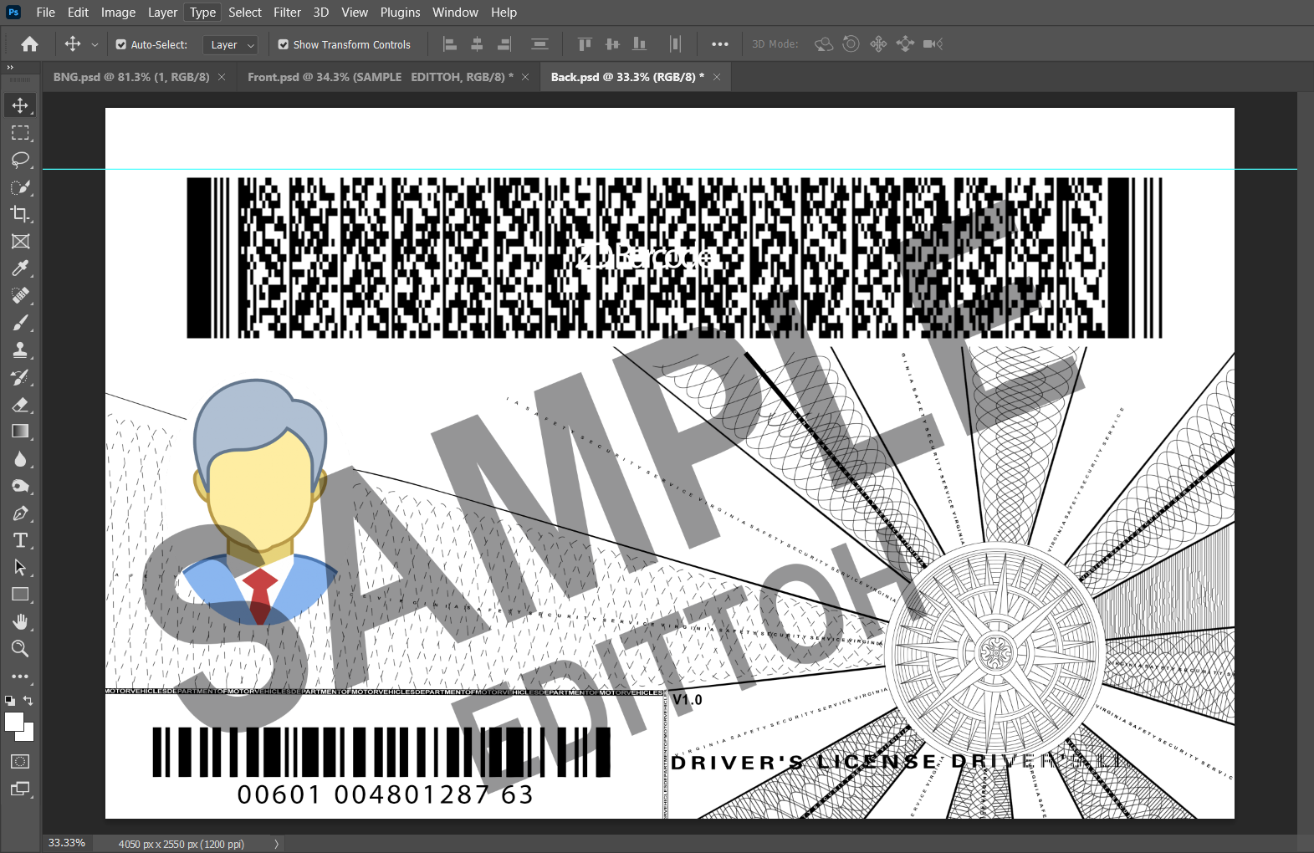
Task: Click the vertical scrollbar on the right
Action: pos(1305,462)
